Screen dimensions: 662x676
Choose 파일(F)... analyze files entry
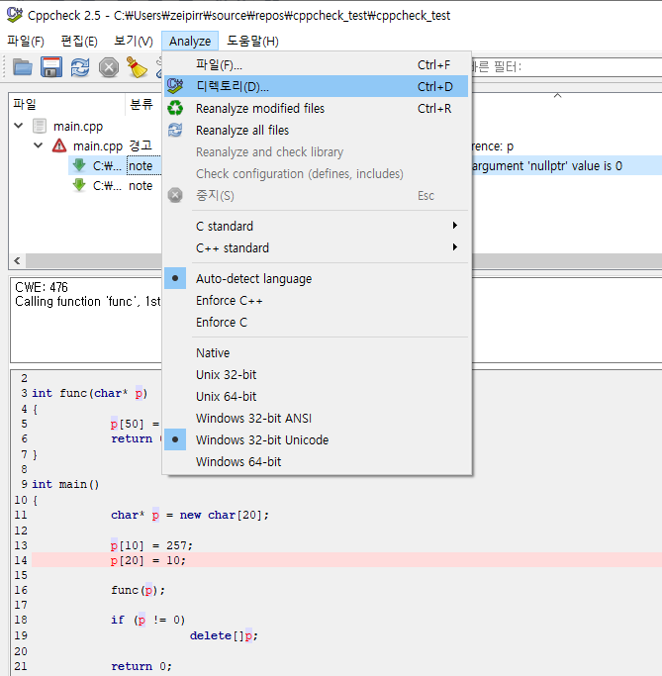tap(317, 64)
